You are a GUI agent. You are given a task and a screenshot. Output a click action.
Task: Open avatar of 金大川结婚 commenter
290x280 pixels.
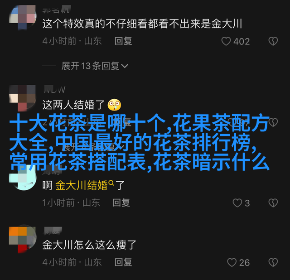pos(23,177)
